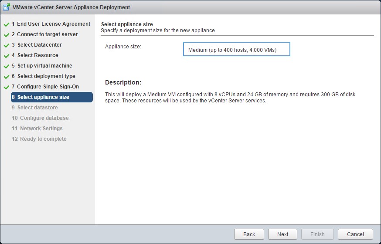Click step 10 Configure database

[x=40, y=118]
